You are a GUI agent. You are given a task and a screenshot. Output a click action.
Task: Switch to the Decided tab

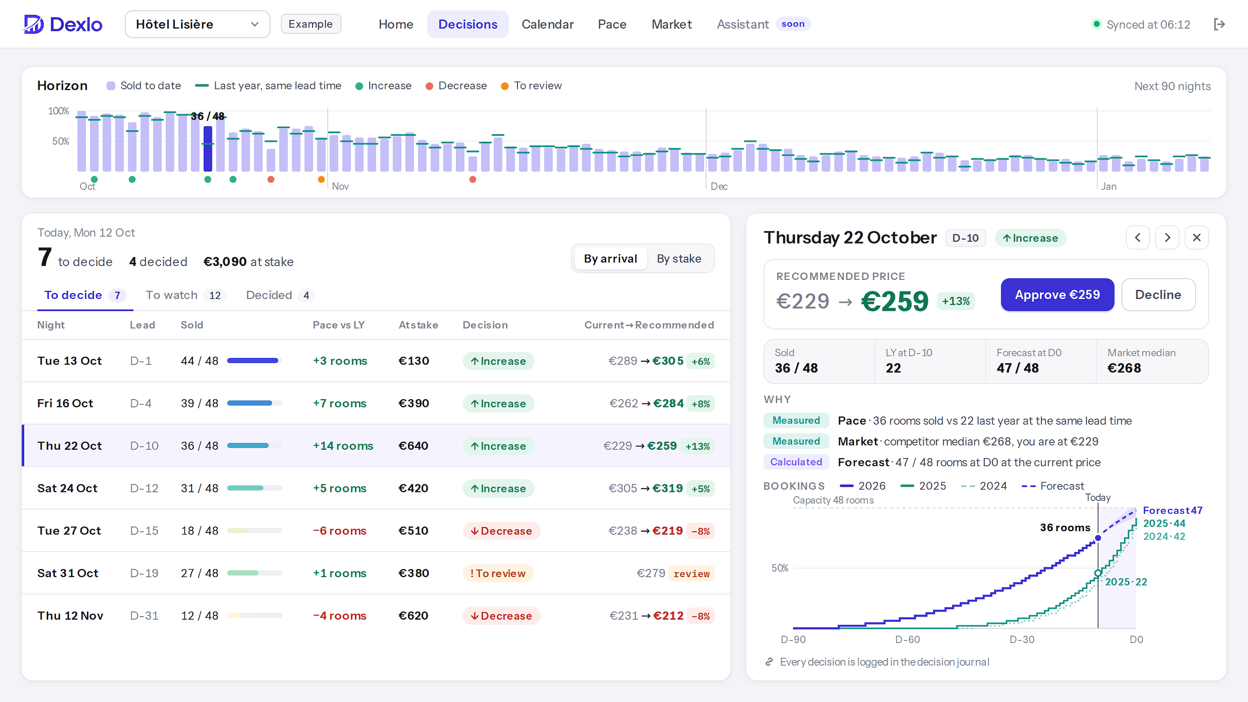point(280,295)
